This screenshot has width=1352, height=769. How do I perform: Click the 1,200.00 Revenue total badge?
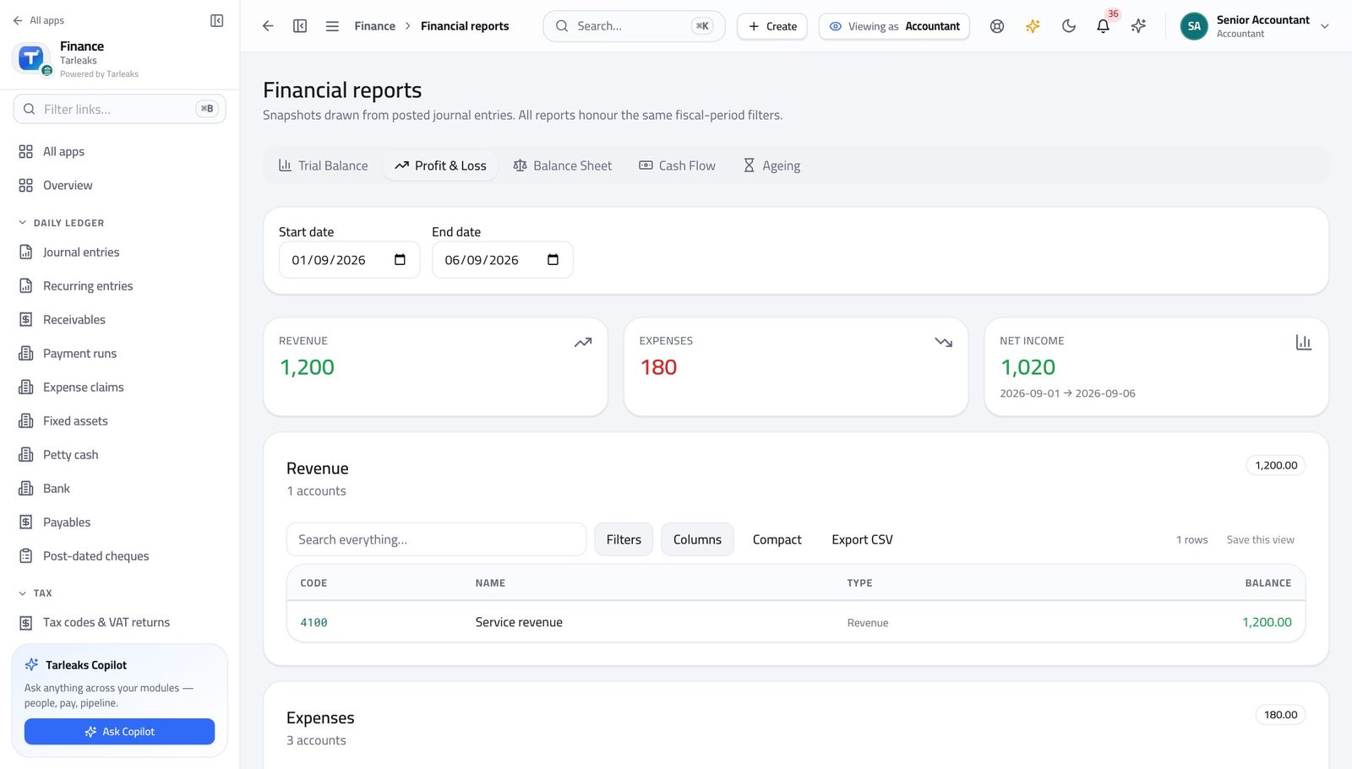1276,465
